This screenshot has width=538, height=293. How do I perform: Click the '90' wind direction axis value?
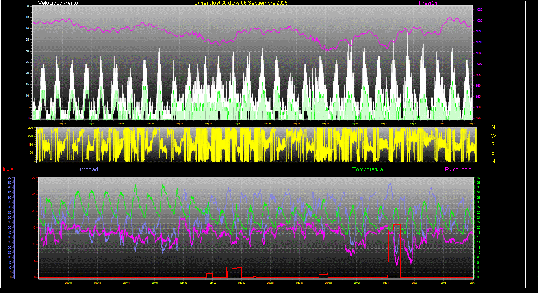31,153
